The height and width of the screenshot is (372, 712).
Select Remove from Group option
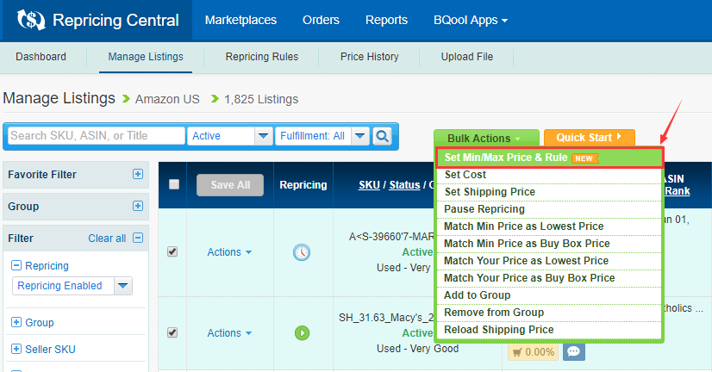point(549,313)
